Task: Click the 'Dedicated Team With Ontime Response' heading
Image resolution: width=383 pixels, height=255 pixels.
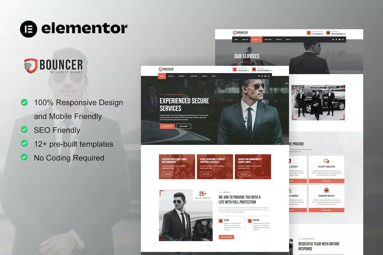Action: coord(319,246)
